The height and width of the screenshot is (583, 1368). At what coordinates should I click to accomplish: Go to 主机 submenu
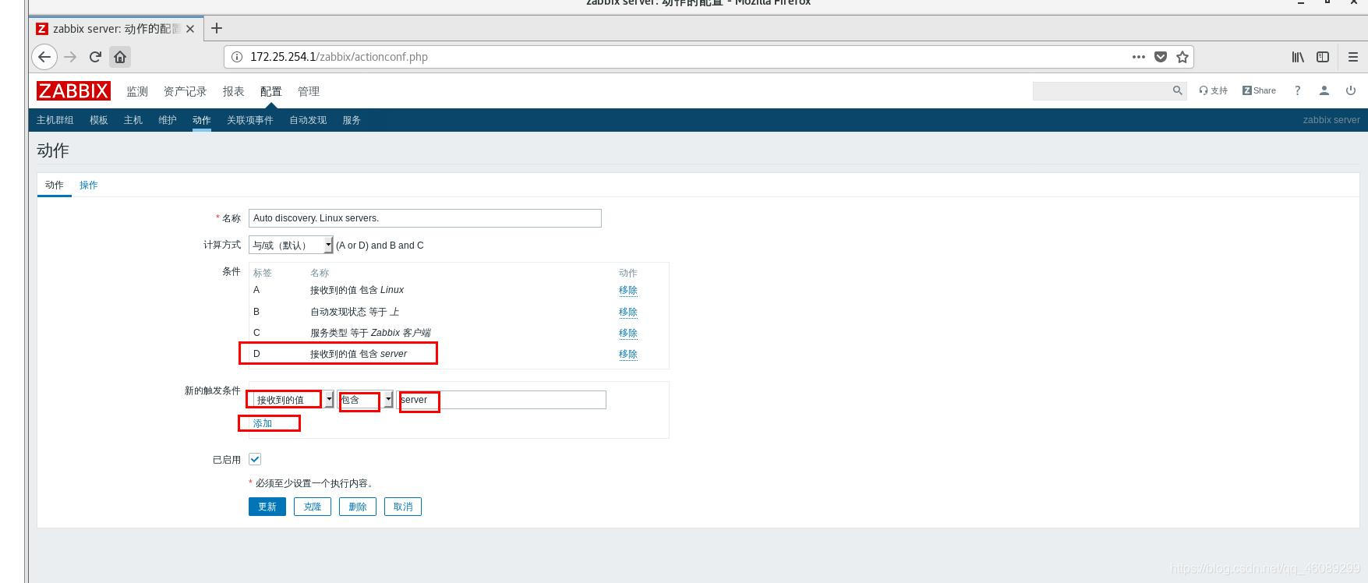133,120
